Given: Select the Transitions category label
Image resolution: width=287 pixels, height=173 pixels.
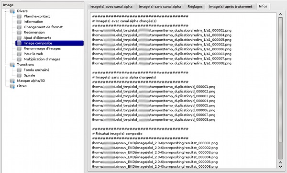Looking at the screenshot, I should 25,65.
